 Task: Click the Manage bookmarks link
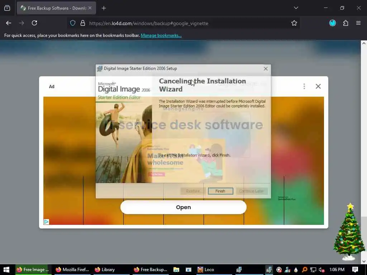(x=161, y=35)
